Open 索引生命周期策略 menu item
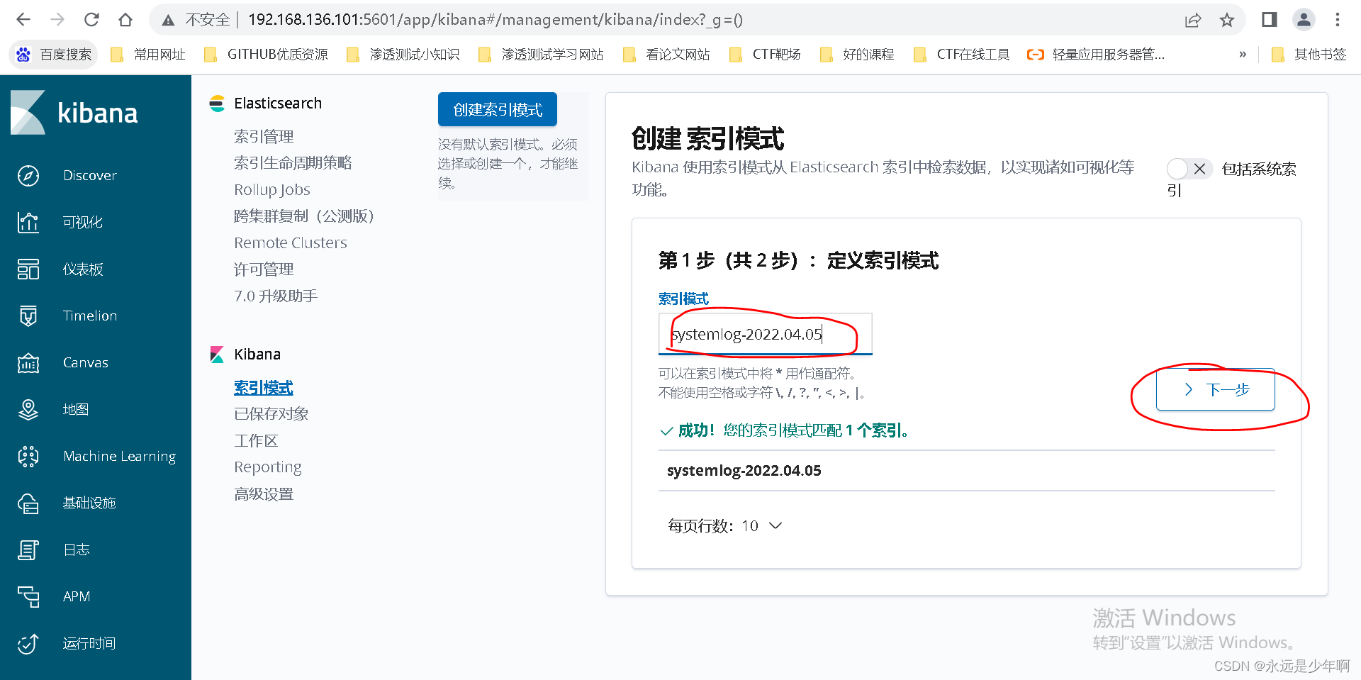This screenshot has width=1361, height=680. [x=293, y=163]
